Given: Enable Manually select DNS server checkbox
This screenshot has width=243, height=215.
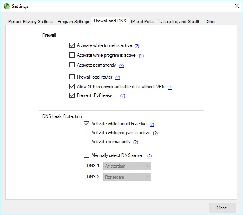Looking at the screenshot, I should point(87,155).
